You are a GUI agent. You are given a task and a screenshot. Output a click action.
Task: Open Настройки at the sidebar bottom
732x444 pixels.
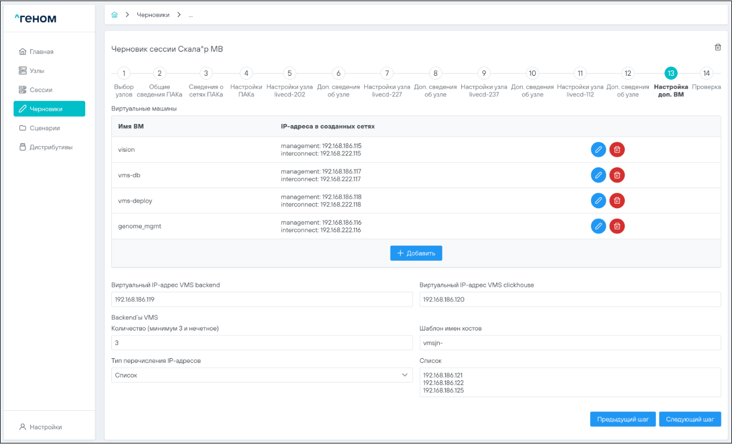tap(45, 427)
